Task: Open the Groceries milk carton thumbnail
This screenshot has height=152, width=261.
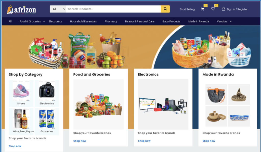Action: (47, 119)
